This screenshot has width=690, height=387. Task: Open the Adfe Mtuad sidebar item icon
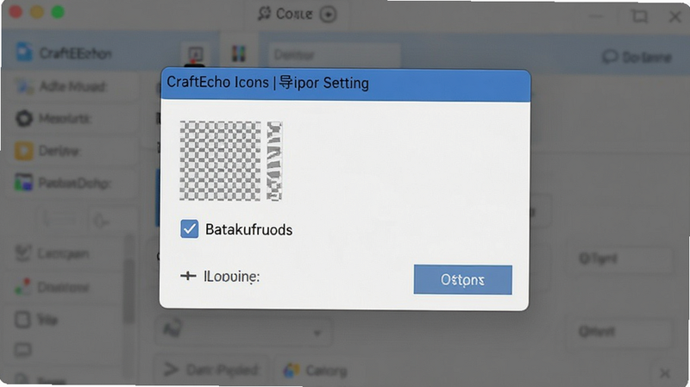tap(25, 87)
